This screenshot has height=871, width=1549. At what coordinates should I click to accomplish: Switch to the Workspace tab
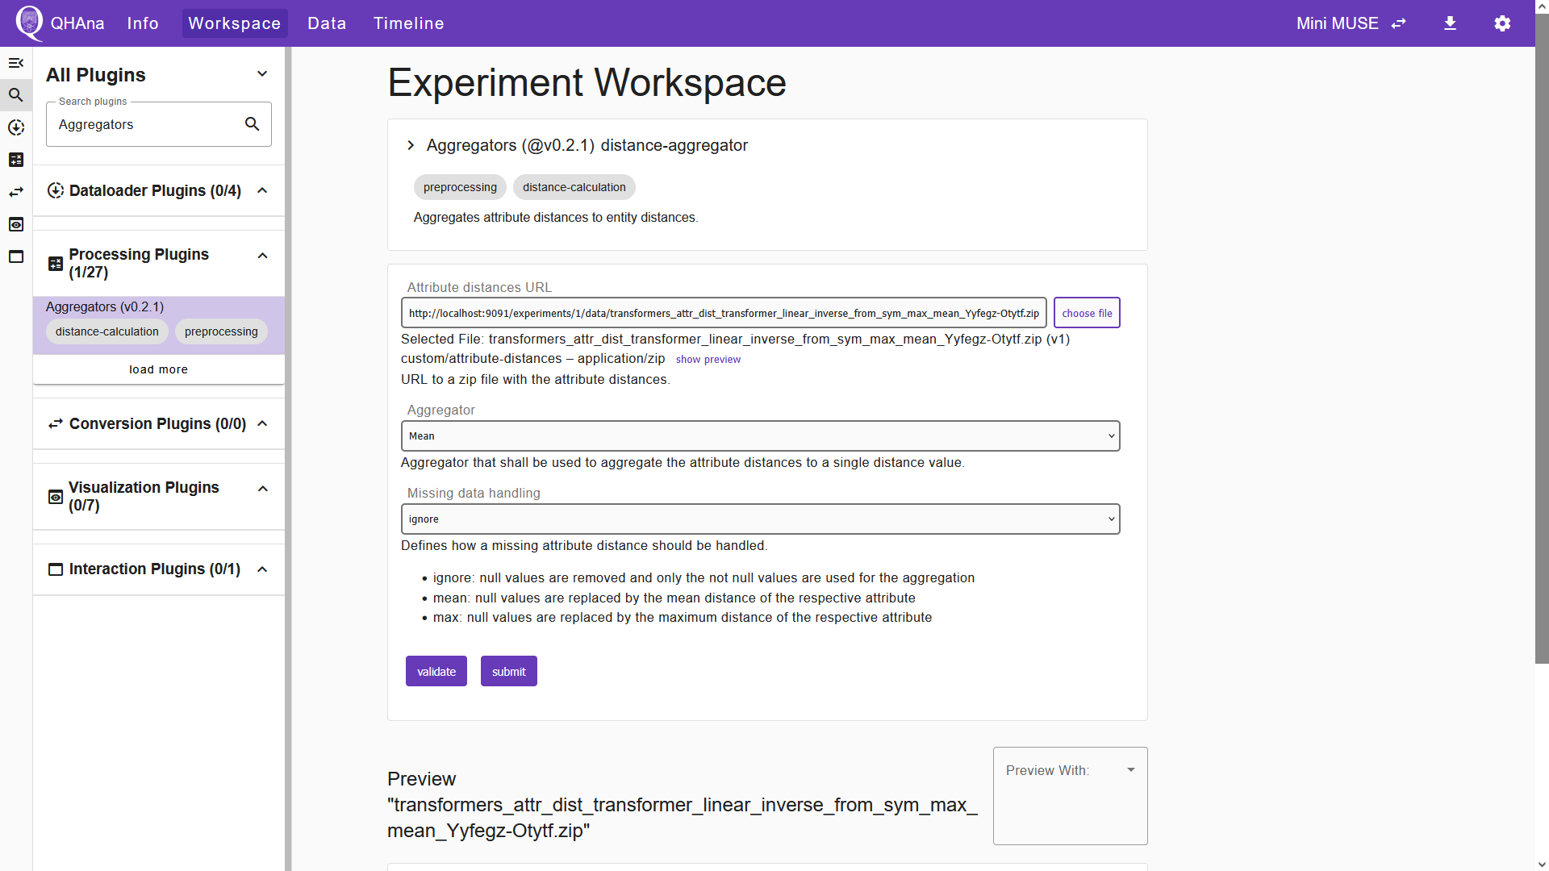[x=235, y=23]
